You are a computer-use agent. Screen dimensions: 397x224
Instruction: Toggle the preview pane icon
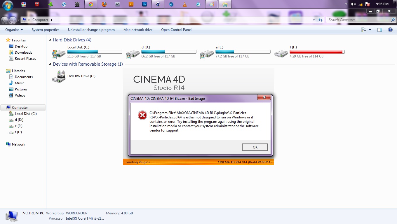tap(380, 30)
